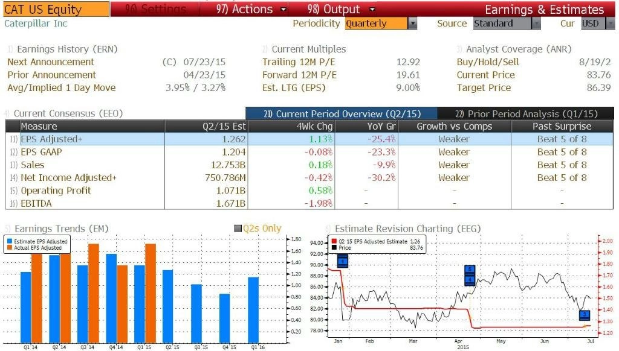Screen dimensions: 619x351
Task: Click the Q1 16 estimate bar
Action: (x=253, y=309)
